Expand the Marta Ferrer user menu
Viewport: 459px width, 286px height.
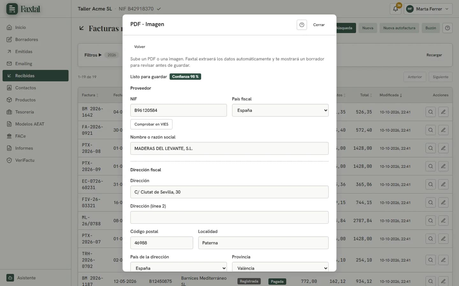tap(428, 9)
